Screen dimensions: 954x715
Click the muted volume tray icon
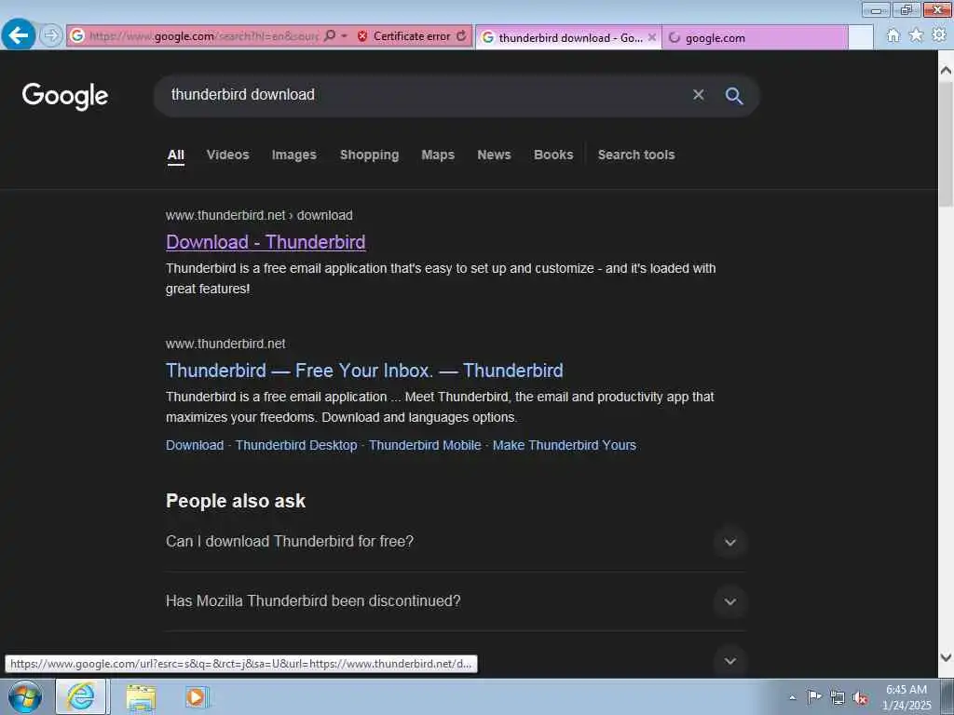(x=860, y=698)
